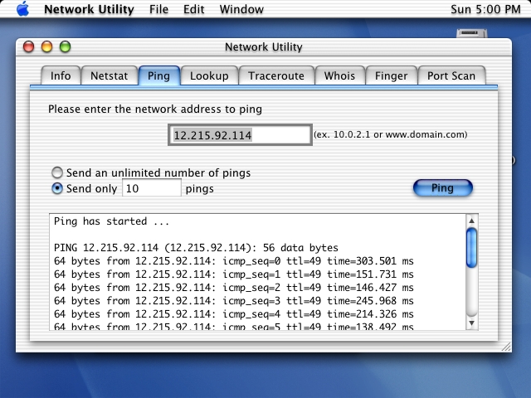Image resolution: width=531 pixels, height=398 pixels.
Task: Select the Ping tab
Action: click(x=158, y=75)
